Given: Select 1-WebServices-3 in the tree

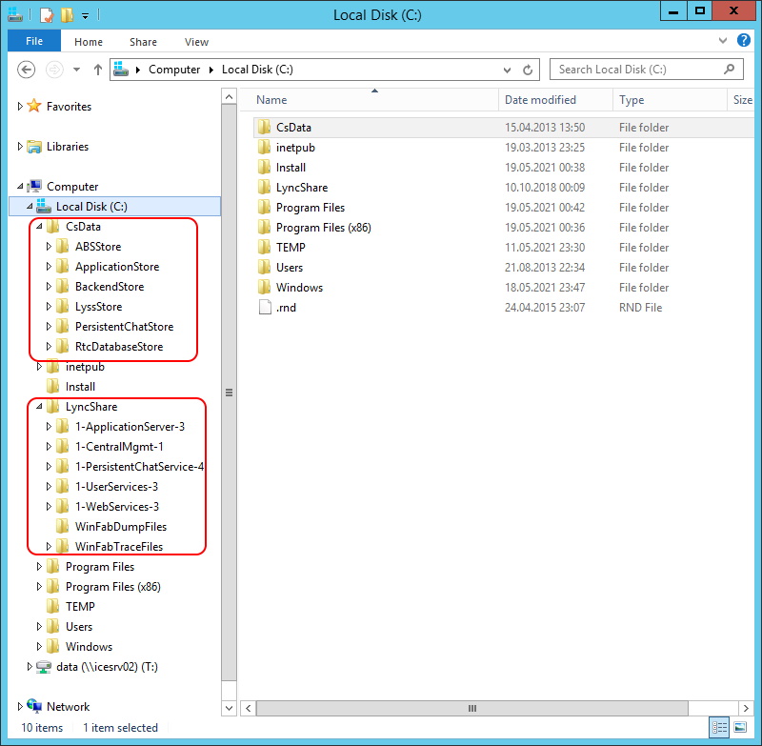Looking at the screenshot, I should [117, 506].
